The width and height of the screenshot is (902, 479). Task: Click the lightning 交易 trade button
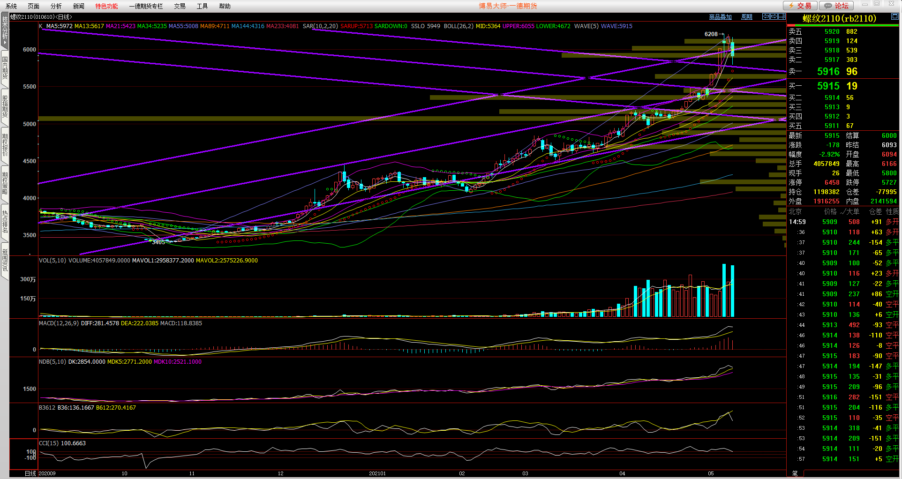click(x=800, y=6)
